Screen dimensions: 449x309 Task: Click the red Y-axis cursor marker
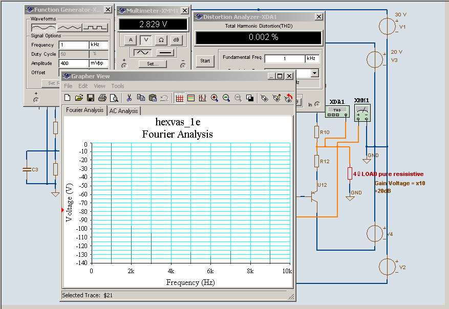point(62,210)
